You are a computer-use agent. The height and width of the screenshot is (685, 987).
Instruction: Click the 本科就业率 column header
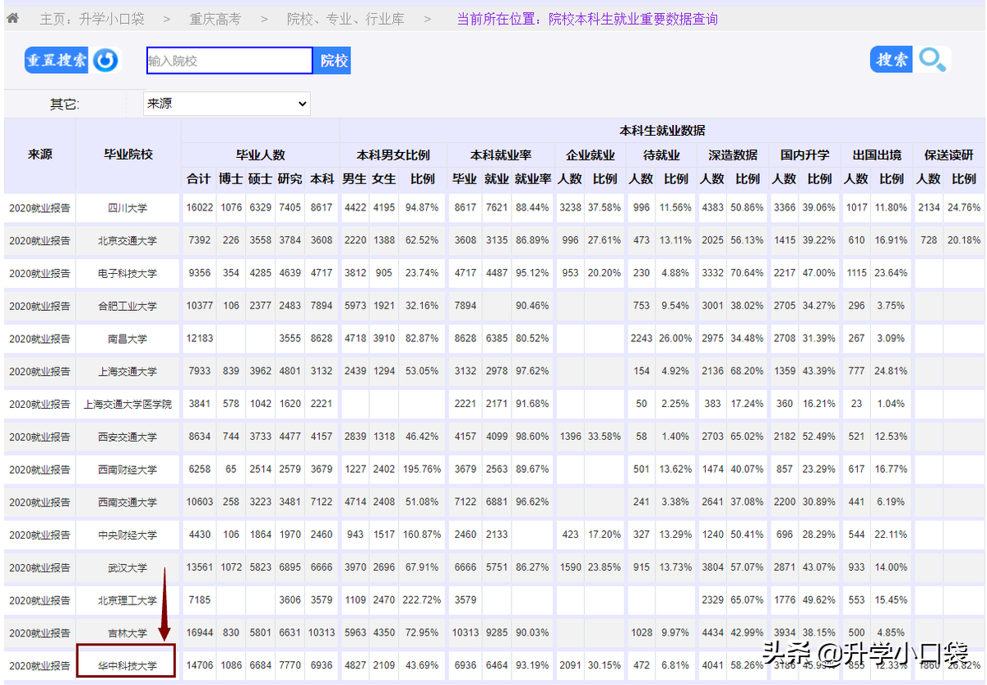pyautogui.click(x=500, y=155)
